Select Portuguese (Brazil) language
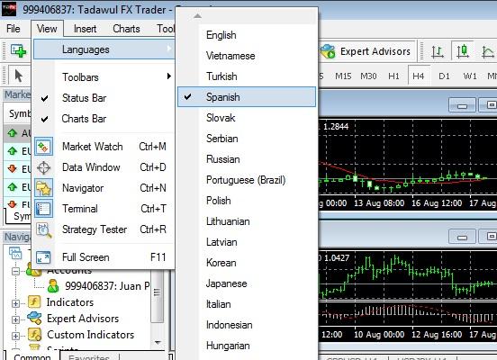The width and height of the screenshot is (497, 360). 247,180
